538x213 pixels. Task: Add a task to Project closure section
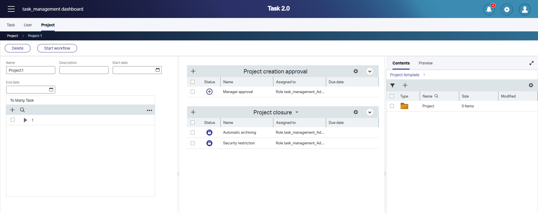point(193,112)
